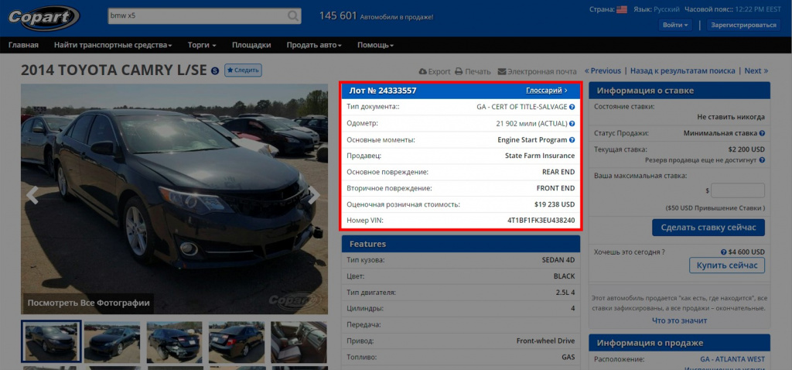Open the Площадки menu item

coord(251,45)
